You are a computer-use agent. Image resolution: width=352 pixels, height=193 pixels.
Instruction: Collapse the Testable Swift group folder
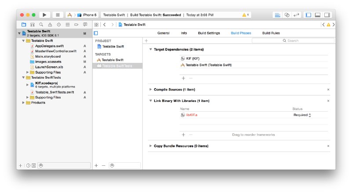23,40
